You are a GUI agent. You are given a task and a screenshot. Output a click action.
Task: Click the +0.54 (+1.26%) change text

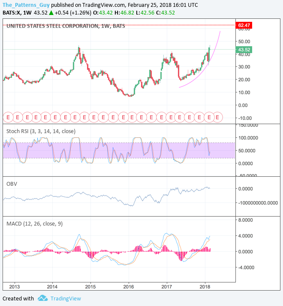coord(73,13)
